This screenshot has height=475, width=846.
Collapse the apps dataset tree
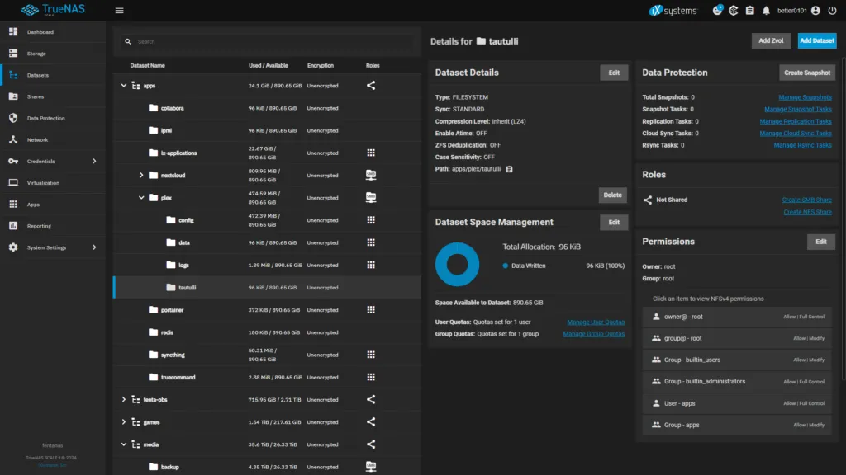coord(123,85)
